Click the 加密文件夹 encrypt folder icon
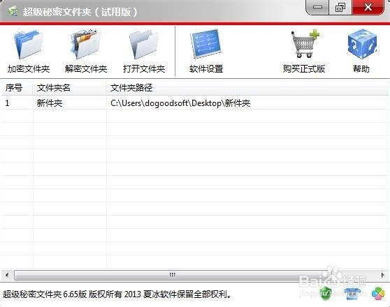The width and height of the screenshot is (390, 307). 29,45
